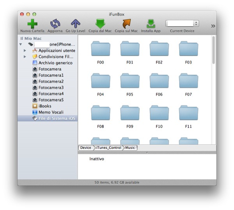The image size is (234, 210).
Task: Select iBooks in the sidebar
Action: pyautogui.click(x=44, y=106)
